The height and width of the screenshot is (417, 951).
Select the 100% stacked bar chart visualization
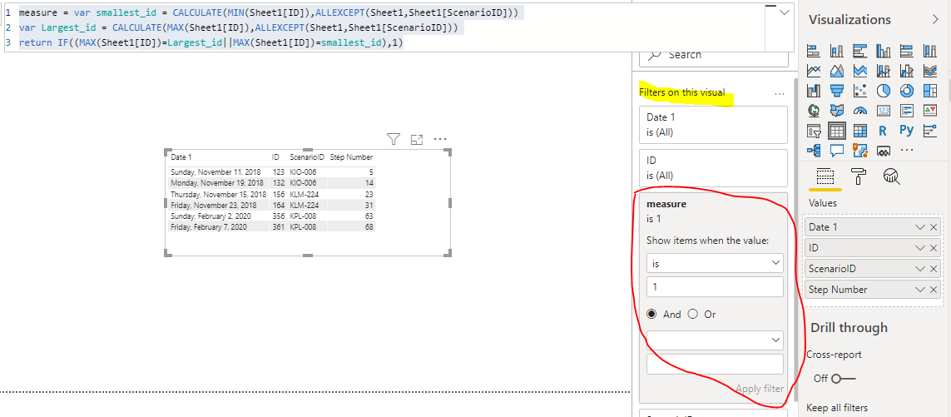pyautogui.click(x=907, y=51)
